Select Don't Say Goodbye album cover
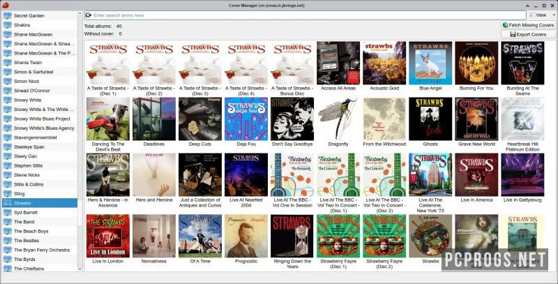 click(x=292, y=119)
